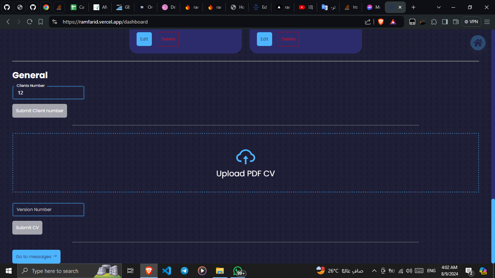Switch to the 'GE' tab

tap(123, 7)
